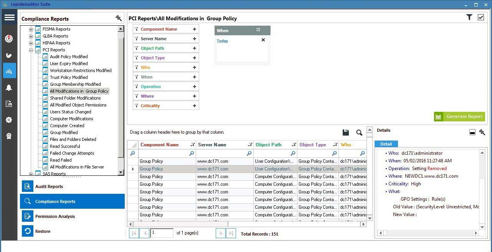Add a Server Name filter with plus
The height and width of the screenshot is (252, 492).
click(195, 39)
